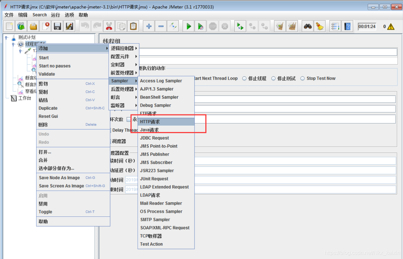Select Validate in context menu
403x259 pixels.
(x=73, y=74)
